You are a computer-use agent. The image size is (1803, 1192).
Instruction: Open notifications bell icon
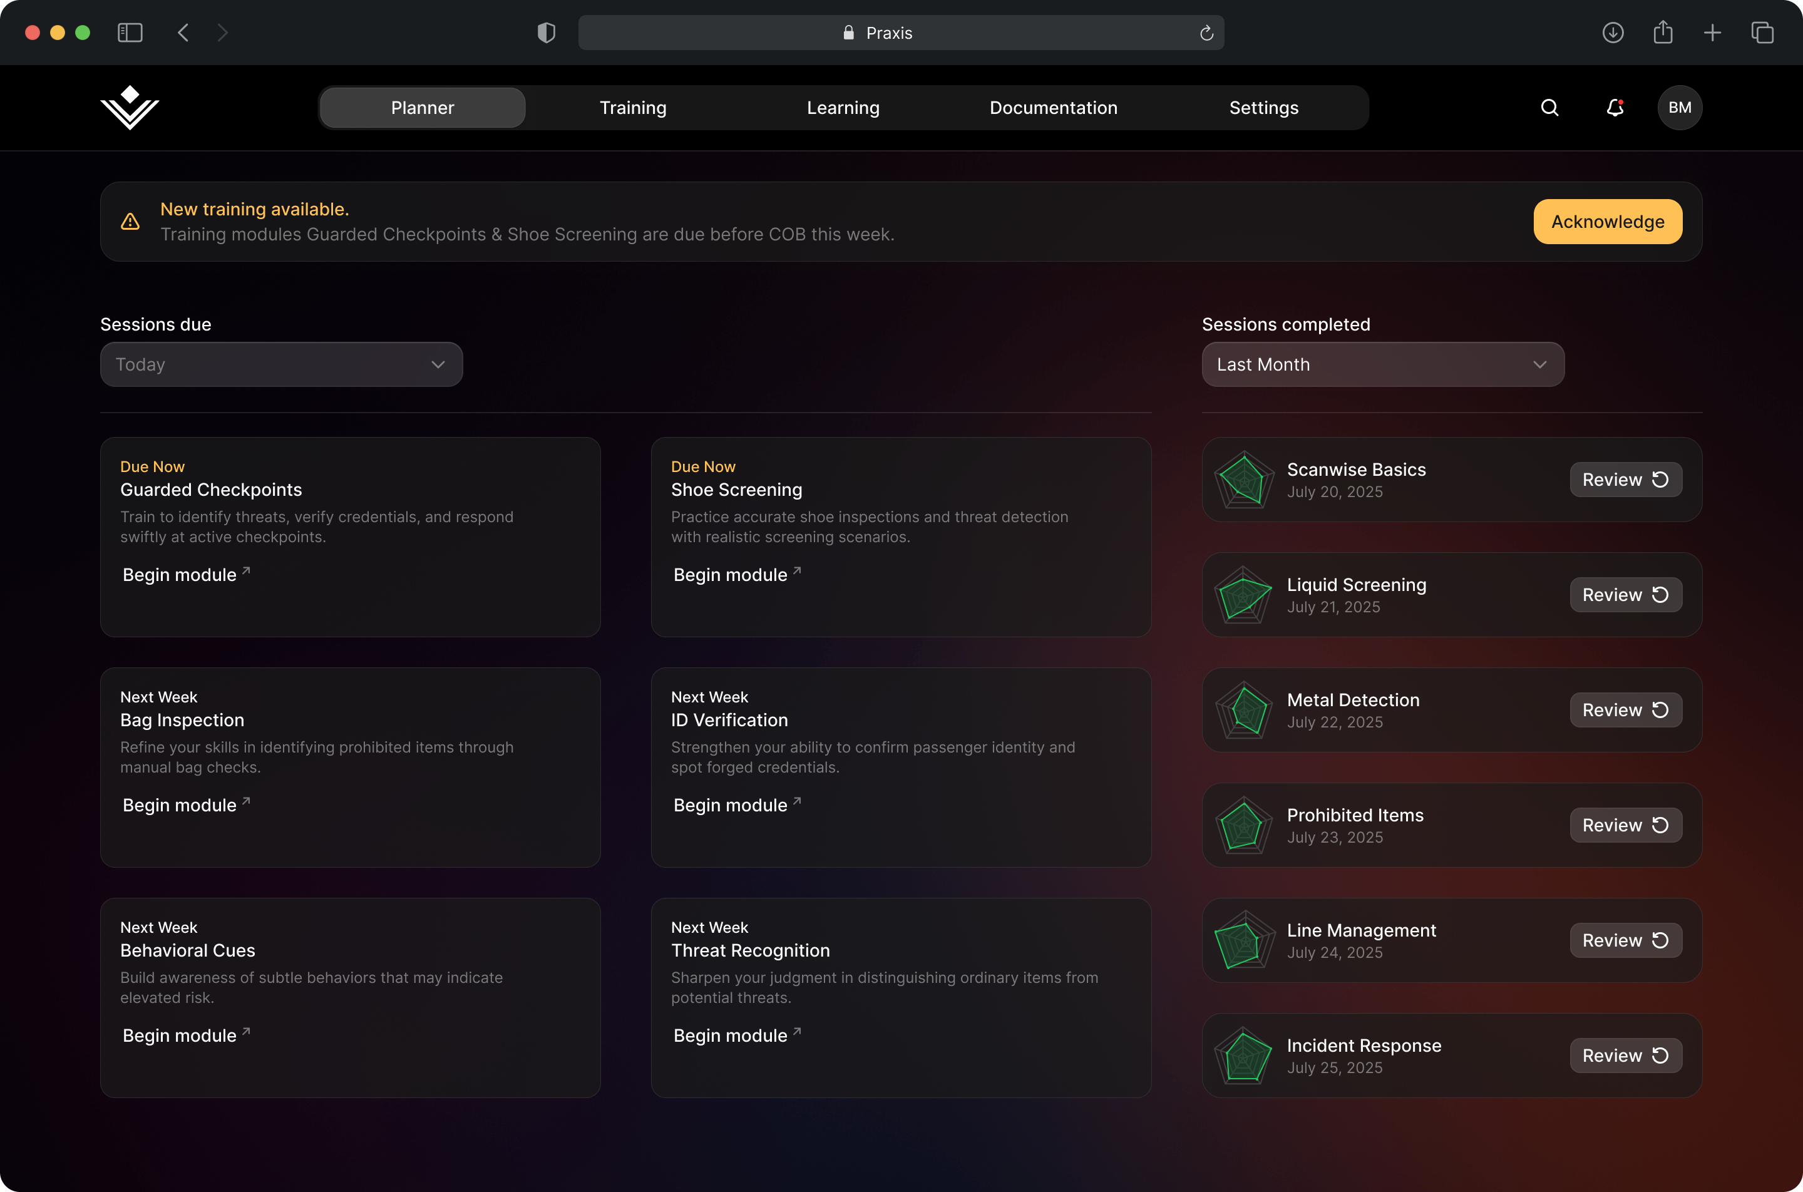[x=1615, y=108]
